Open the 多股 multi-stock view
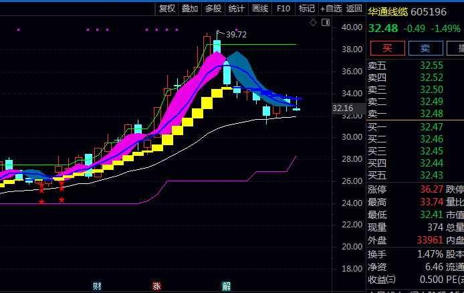 tap(213, 8)
